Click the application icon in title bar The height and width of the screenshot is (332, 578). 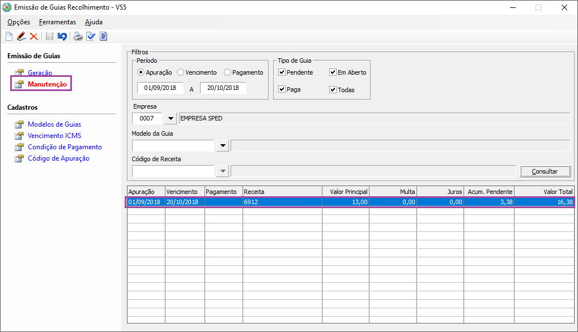click(7, 7)
